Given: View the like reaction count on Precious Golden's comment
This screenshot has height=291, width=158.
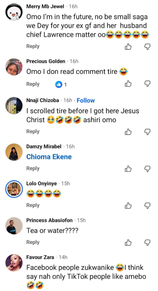Looking at the screenshot, I should point(61,85).
